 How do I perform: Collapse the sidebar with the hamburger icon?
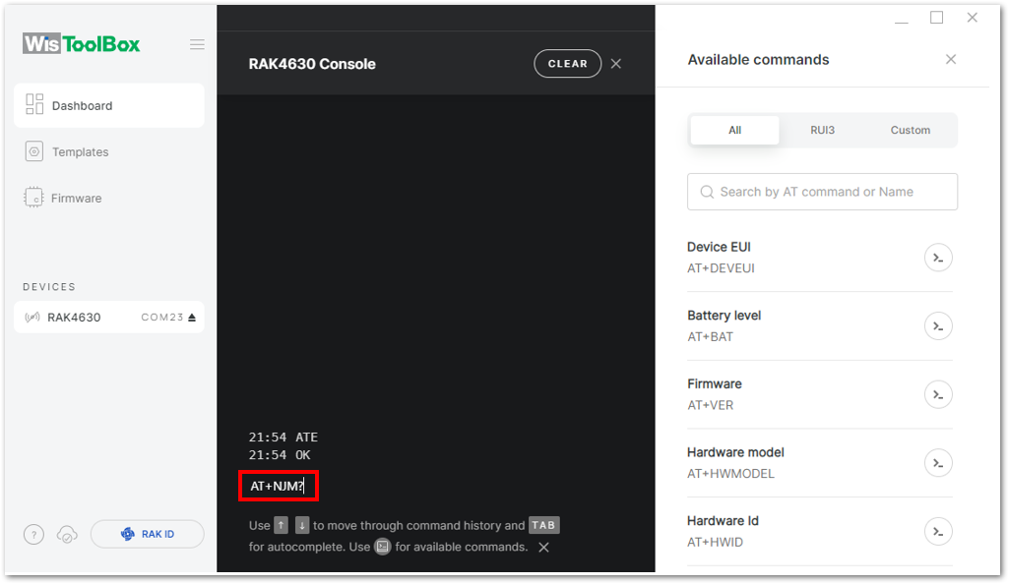197,44
